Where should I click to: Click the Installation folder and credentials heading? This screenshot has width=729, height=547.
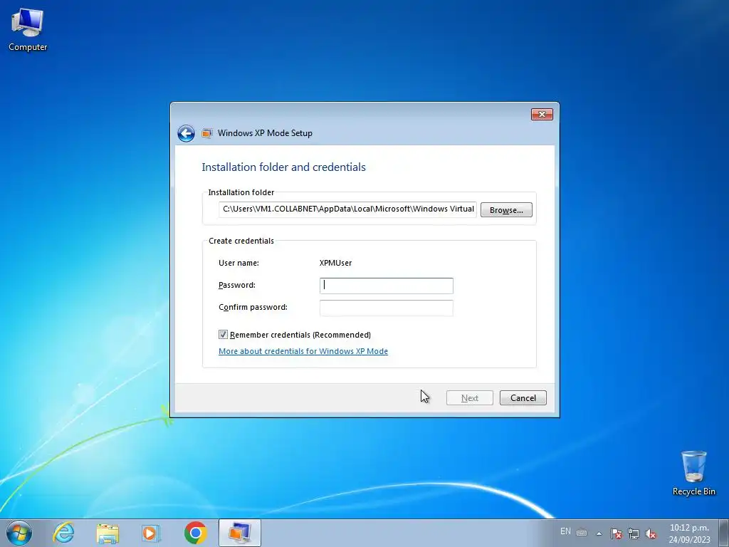click(x=283, y=167)
